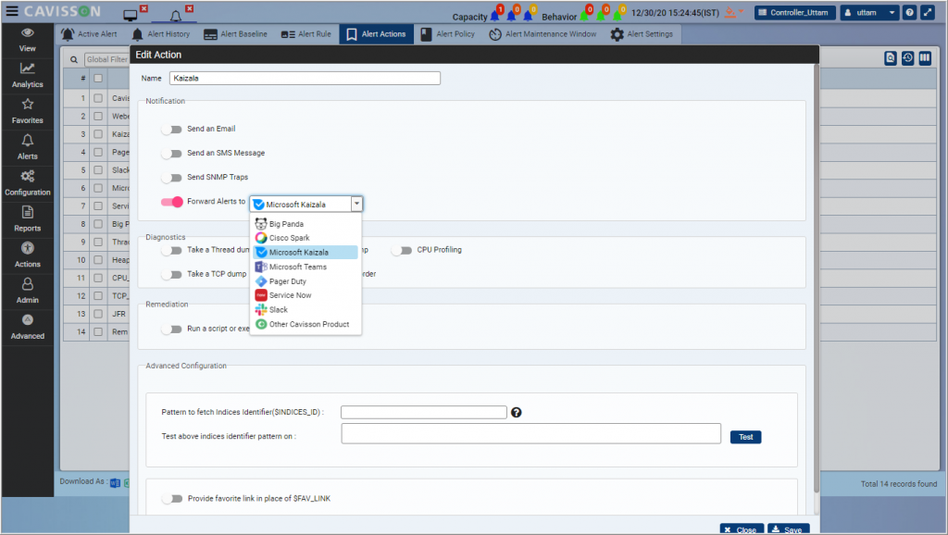Image resolution: width=948 pixels, height=535 pixels.
Task: Enable CPU Profiling toggle
Action: 402,250
